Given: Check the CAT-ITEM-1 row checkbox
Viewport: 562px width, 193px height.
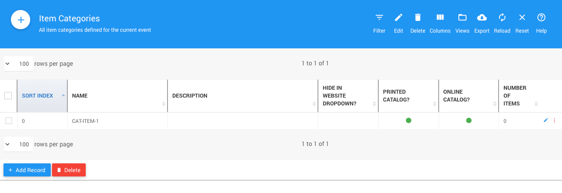Looking at the screenshot, I should pyautogui.click(x=9, y=121).
